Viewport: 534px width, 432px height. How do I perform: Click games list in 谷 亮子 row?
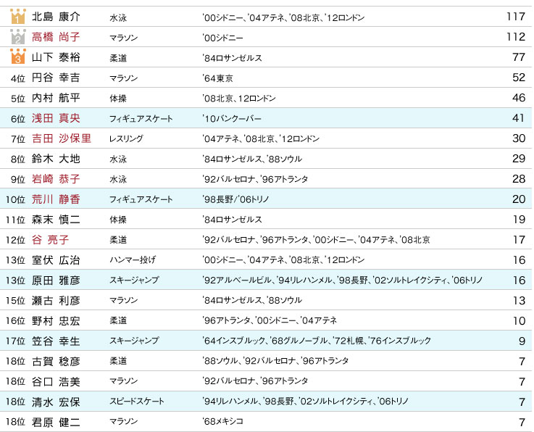(316, 240)
